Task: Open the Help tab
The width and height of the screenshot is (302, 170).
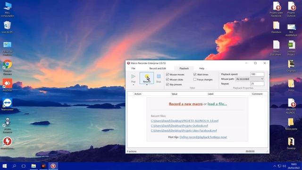Action: tap(201, 68)
